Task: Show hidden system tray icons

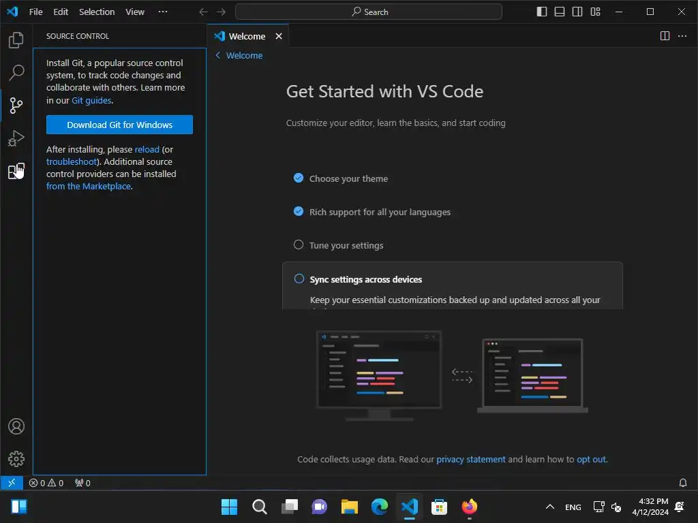Action: 550,507
